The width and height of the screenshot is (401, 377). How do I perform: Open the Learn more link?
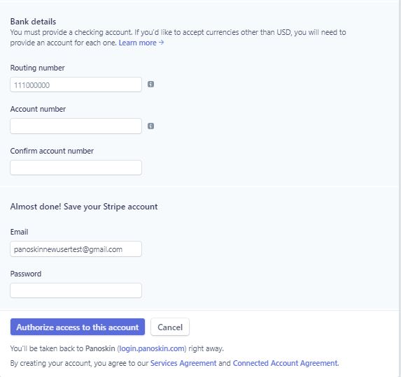tap(141, 43)
